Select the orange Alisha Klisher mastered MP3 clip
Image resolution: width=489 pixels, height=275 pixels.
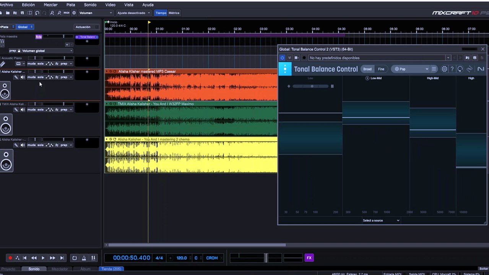[191, 85]
